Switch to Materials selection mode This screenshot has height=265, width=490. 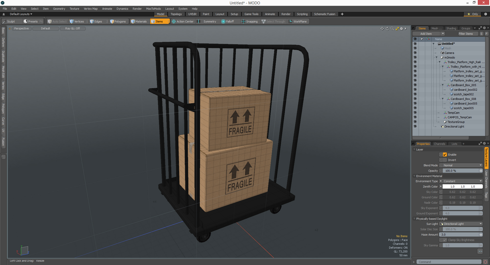coord(139,21)
